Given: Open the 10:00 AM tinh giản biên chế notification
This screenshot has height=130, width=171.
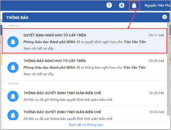Looking at the screenshot, I should pyautogui.click(x=62, y=112).
